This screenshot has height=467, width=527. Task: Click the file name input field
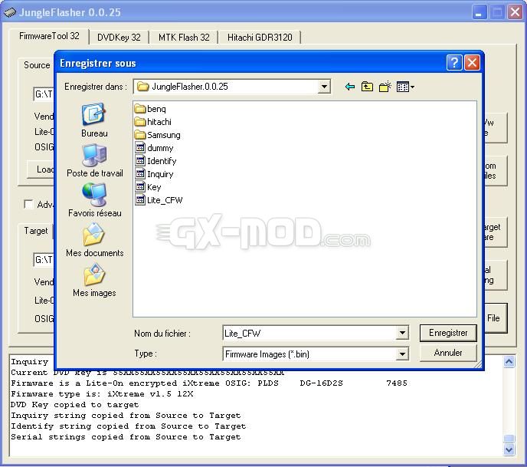coord(309,334)
